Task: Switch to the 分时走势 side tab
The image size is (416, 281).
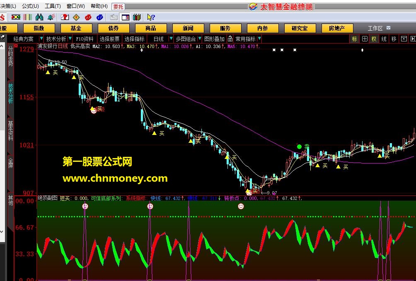Action: tap(10, 56)
